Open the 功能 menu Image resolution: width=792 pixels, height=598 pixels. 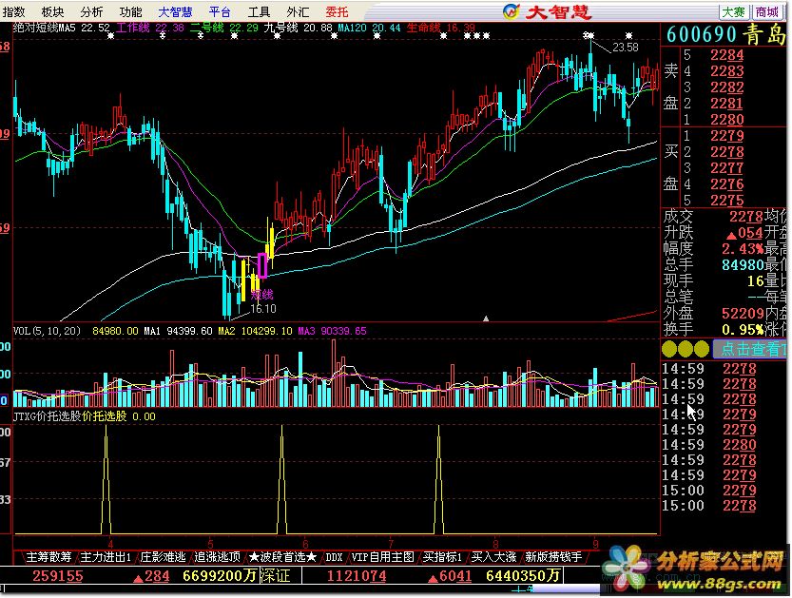pos(130,11)
